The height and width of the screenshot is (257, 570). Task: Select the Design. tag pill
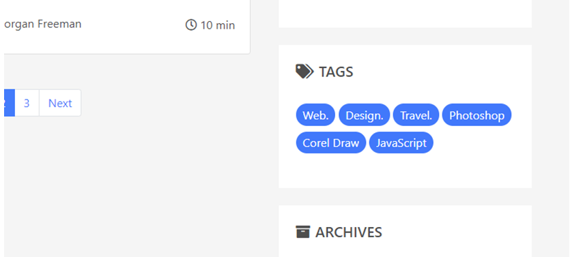365,115
